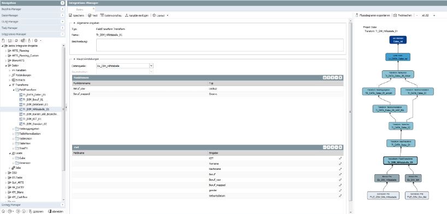447x214 pixels.
Task: Click Ex_DIM_Hilfstabelle node in flow diagram
Action: (x=387, y=178)
